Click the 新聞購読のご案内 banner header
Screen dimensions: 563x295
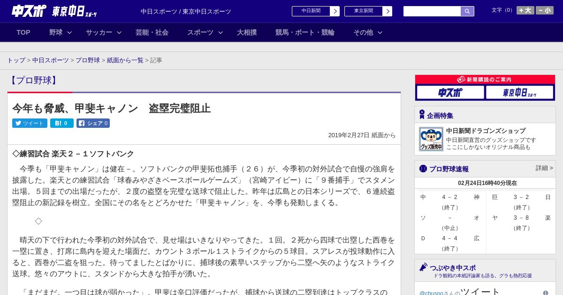tap(485, 80)
